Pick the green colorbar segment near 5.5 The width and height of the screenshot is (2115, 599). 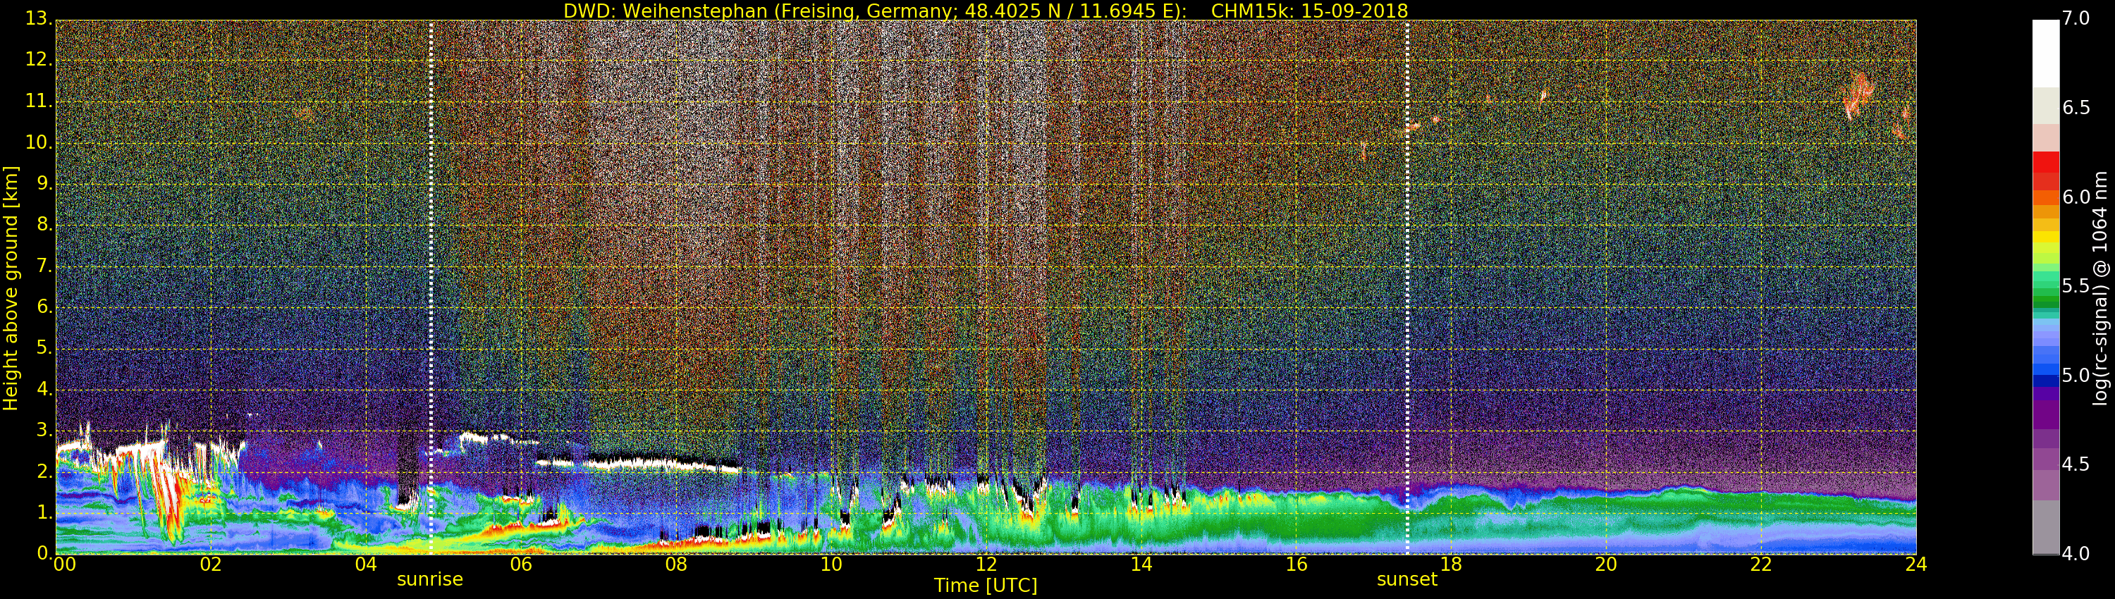pyautogui.click(x=2045, y=288)
